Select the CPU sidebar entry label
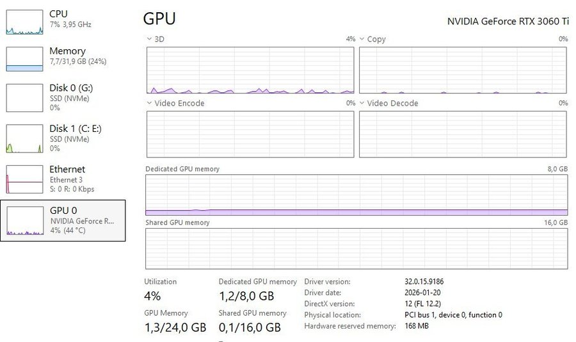This screenshot has width=576, height=342. coord(58,14)
